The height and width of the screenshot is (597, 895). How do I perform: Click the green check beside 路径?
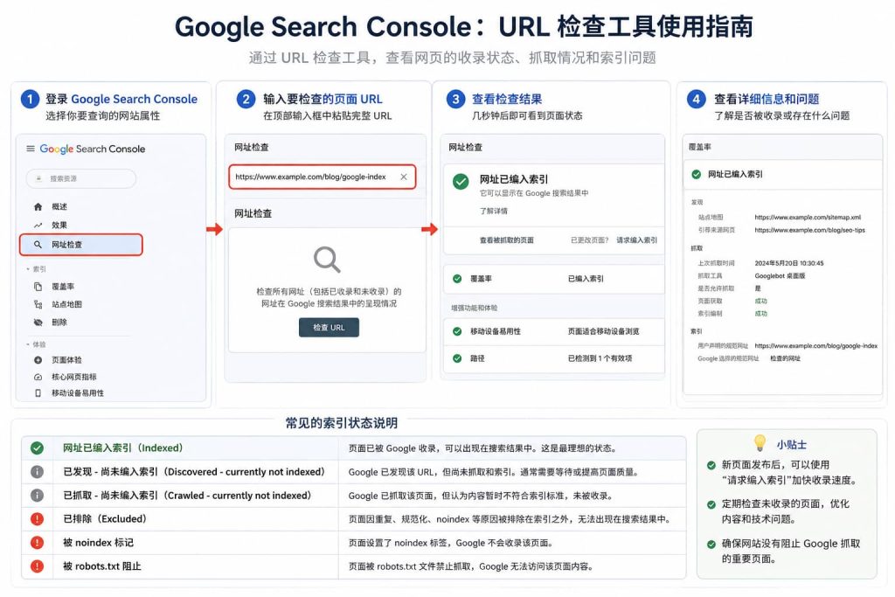click(x=457, y=358)
